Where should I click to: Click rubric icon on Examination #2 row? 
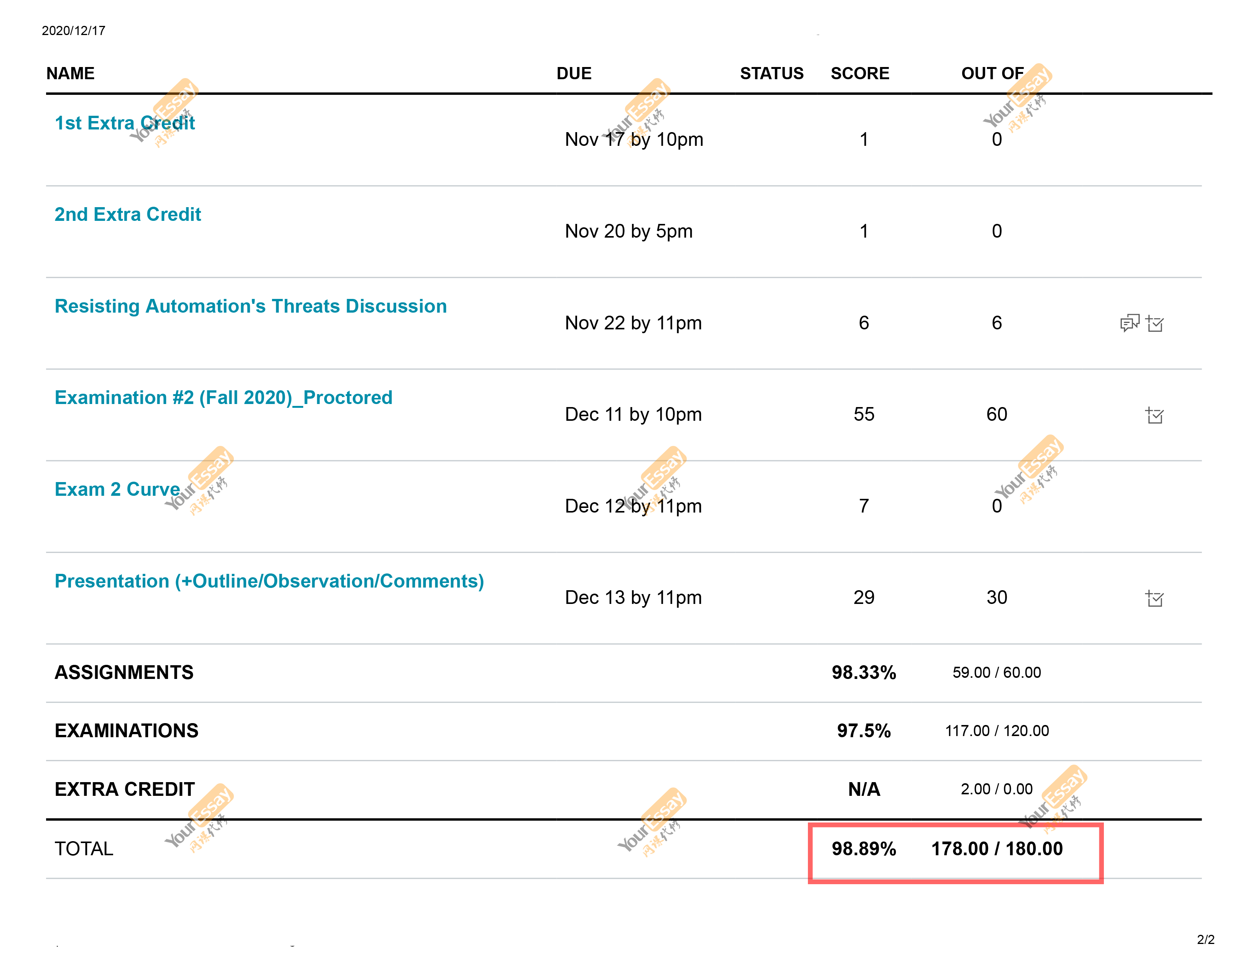pos(1155,415)
